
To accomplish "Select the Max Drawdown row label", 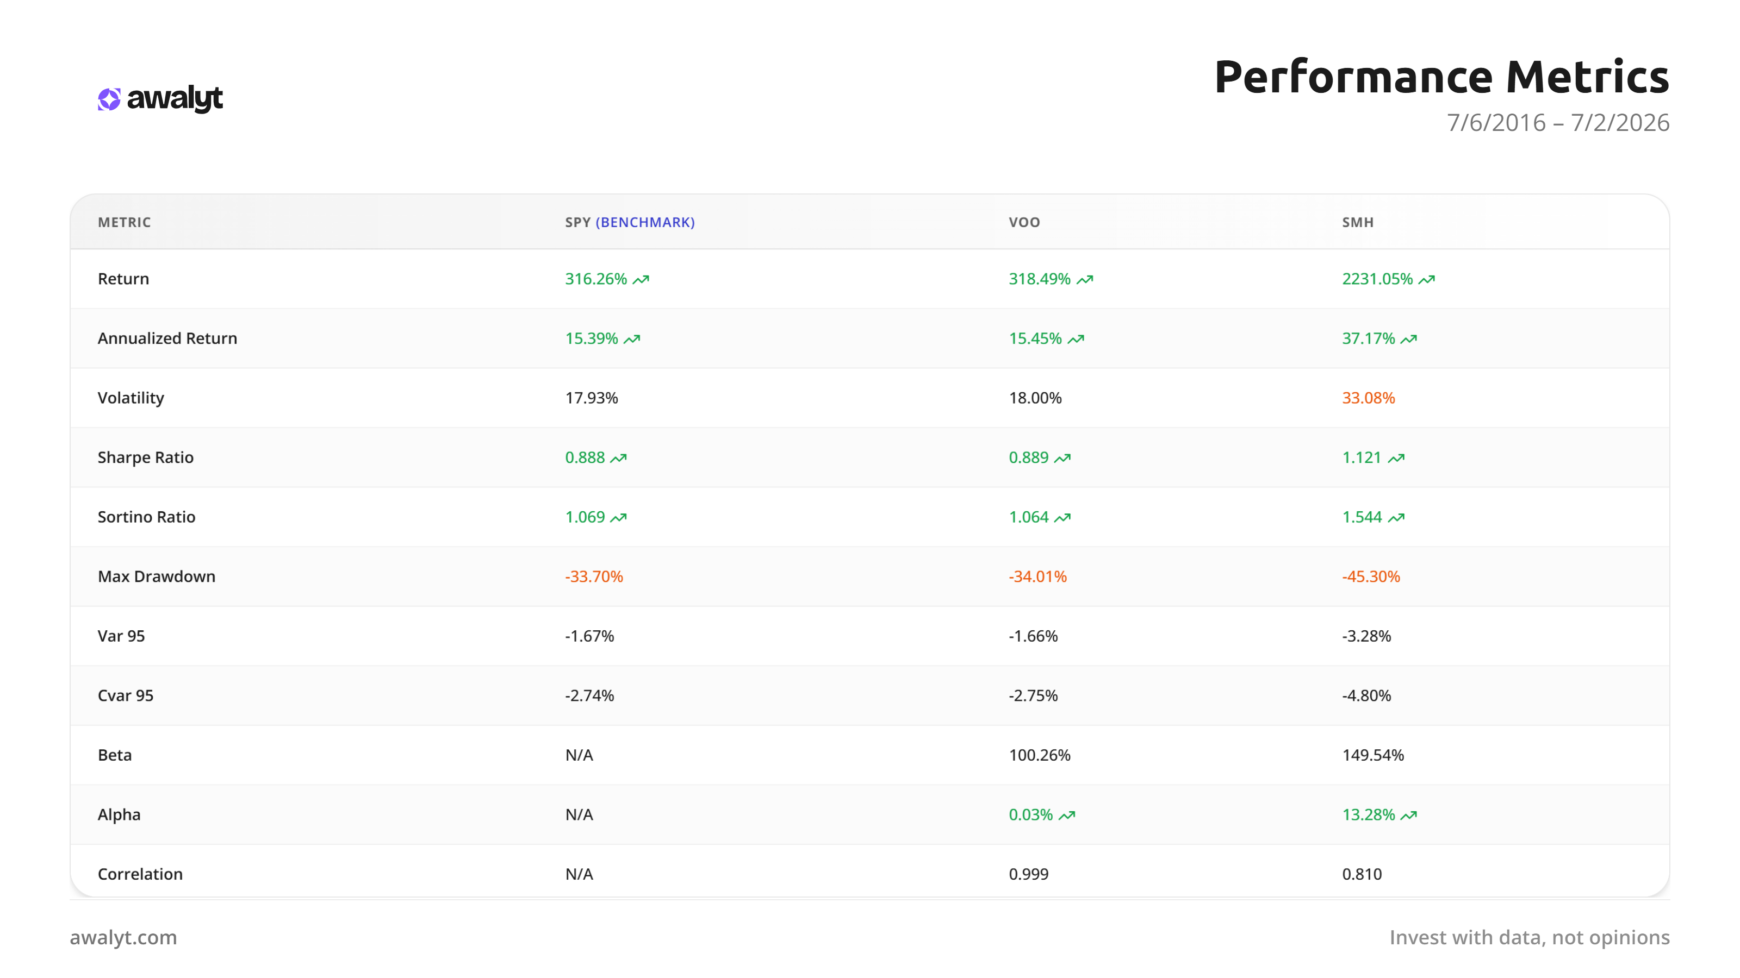I will [157, 576].
